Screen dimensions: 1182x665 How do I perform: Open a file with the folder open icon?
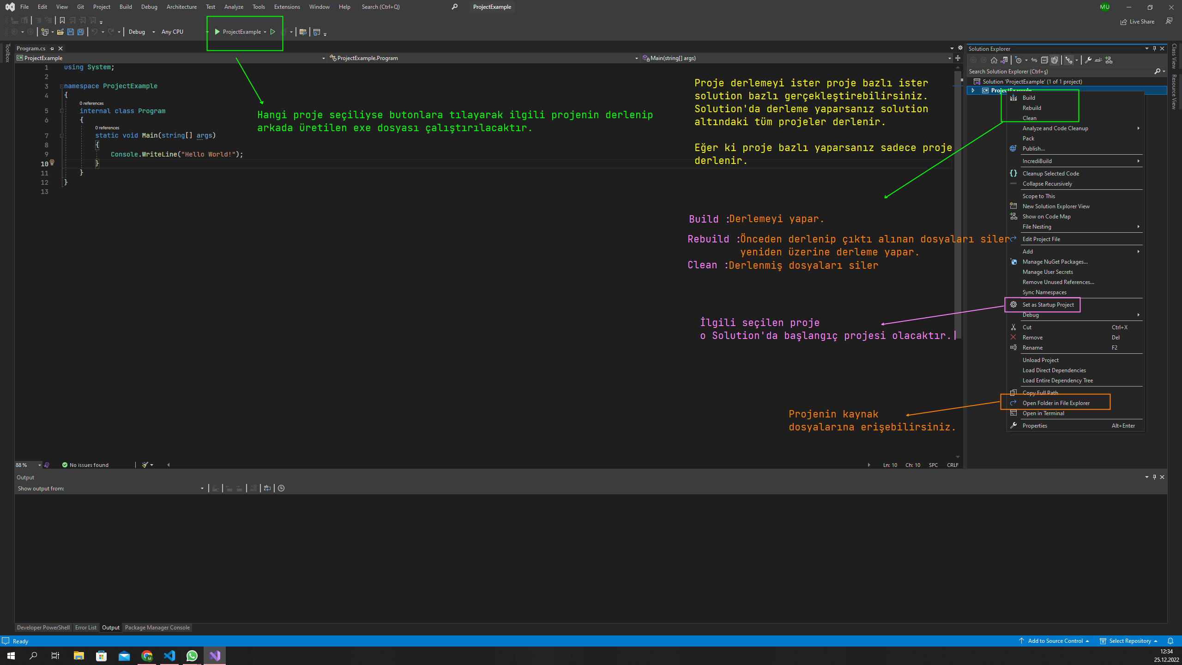click(x=60, y=32)
